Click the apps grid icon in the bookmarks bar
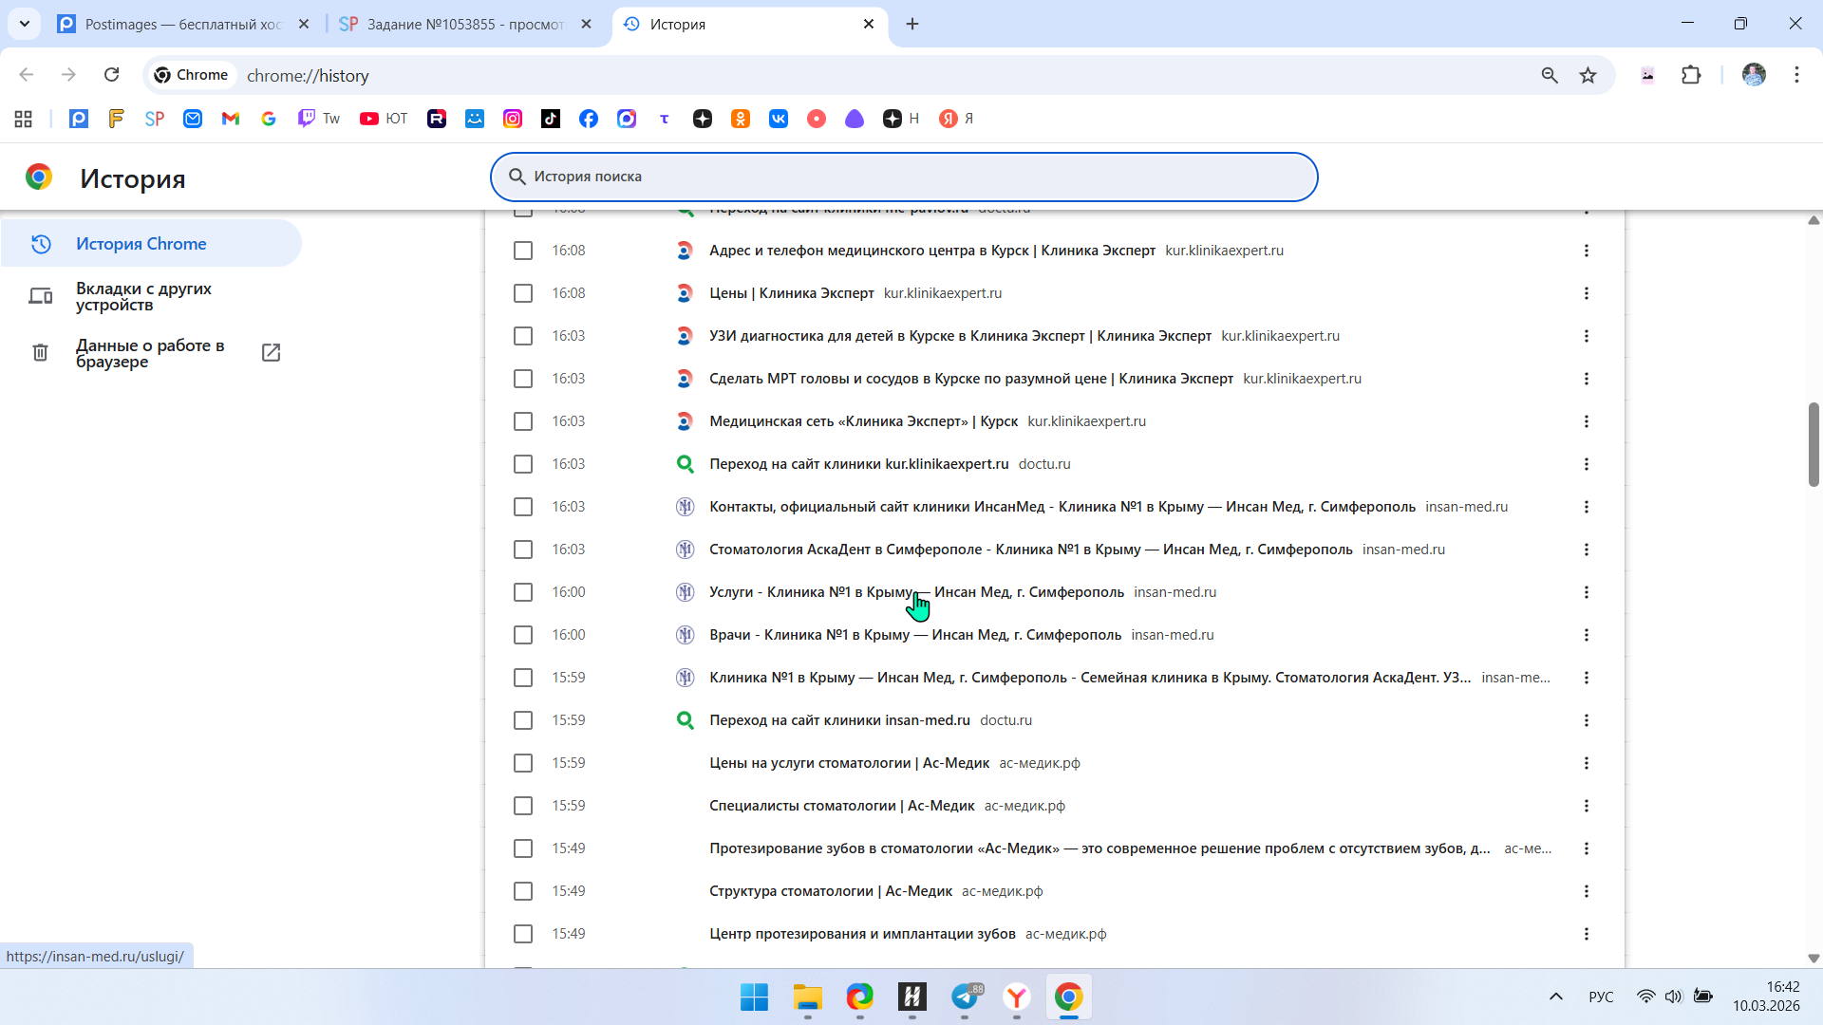 24,119
